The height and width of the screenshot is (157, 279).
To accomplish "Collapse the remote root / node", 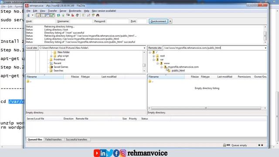I will [x=150, y=52].
